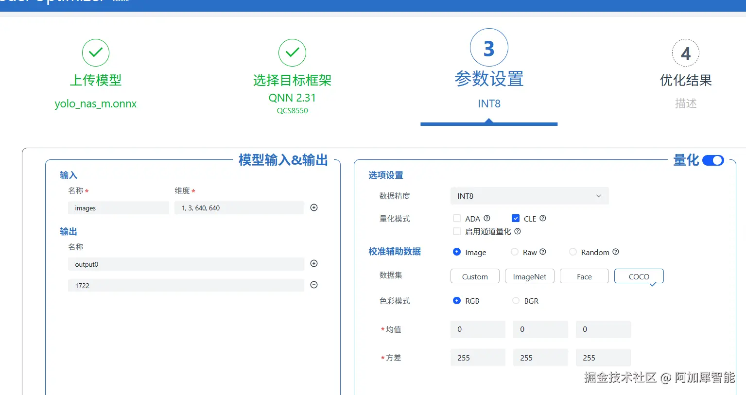Click the 描述 text under 优化结果

(686, 103)
